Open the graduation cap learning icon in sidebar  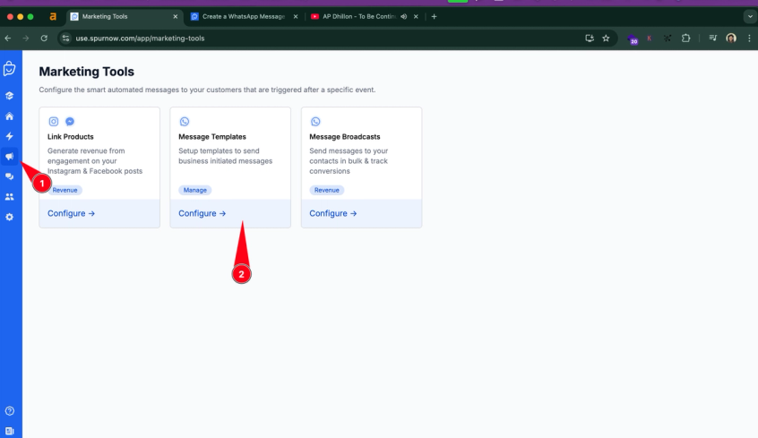click(x=9, y=96)
